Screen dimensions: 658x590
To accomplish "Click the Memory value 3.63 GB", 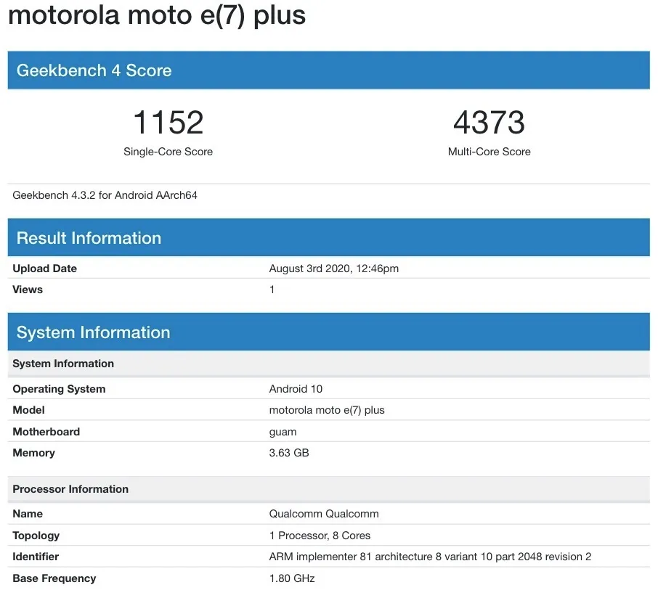I will pyautogui.click(x=289, y=453).
